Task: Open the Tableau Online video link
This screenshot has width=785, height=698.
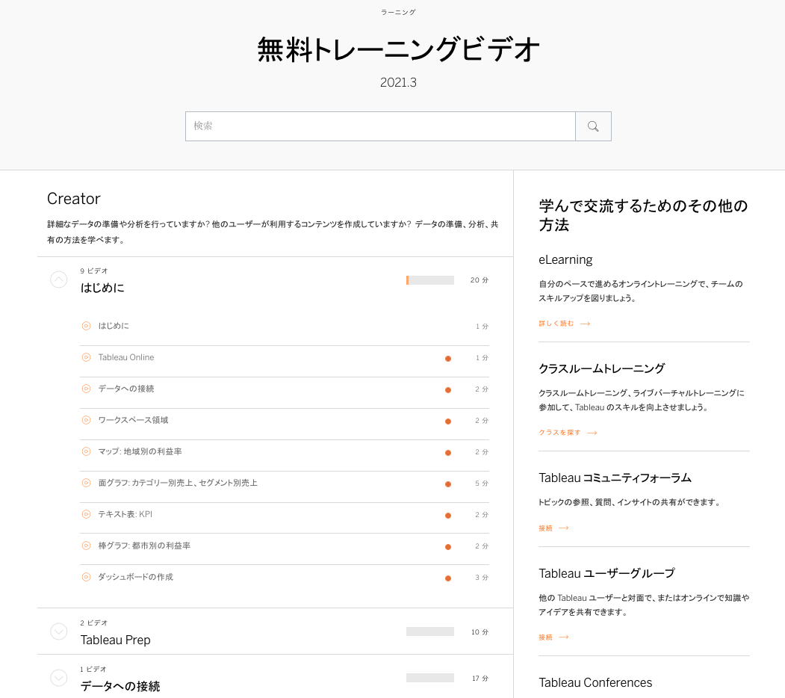Action: [126, 357]
